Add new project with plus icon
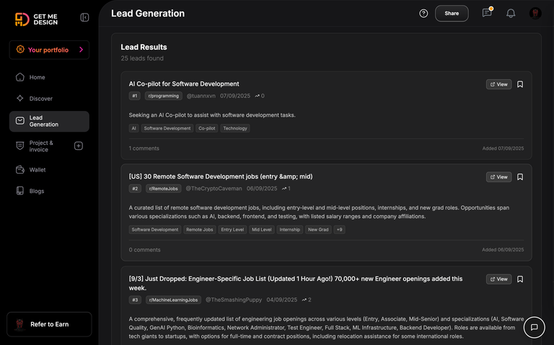This screenshot has height=345, width=554. click(79, 145)
